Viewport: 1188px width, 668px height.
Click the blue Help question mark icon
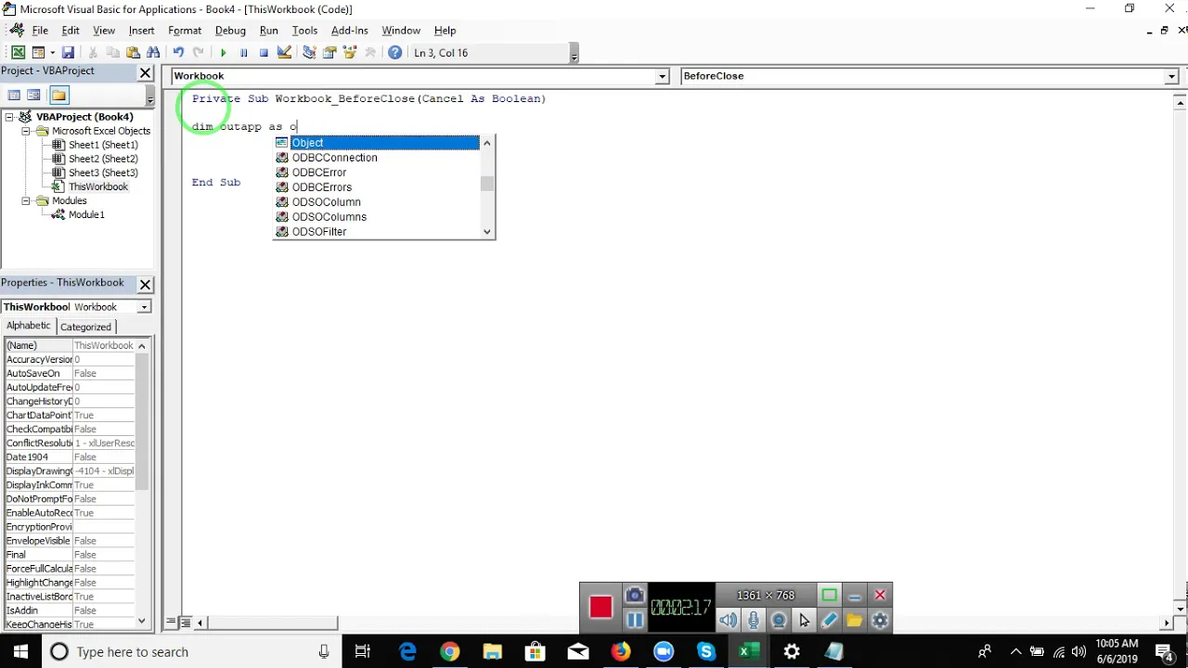pos(395,53)
